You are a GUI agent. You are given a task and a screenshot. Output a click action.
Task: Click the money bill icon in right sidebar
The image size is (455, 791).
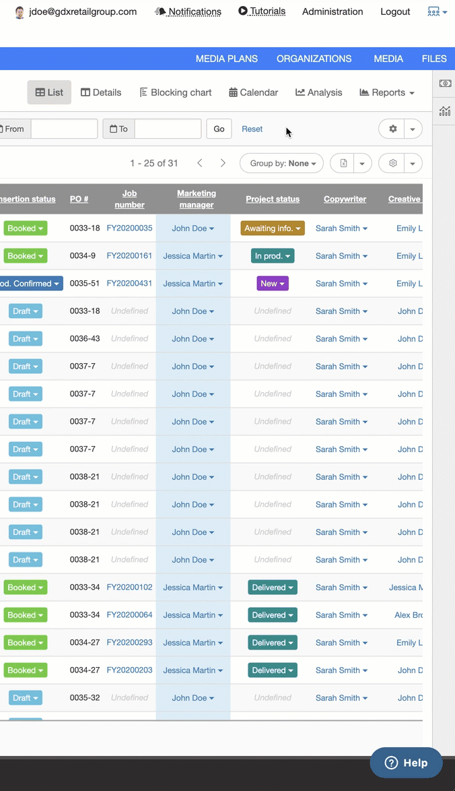click(x=445, y=84)
